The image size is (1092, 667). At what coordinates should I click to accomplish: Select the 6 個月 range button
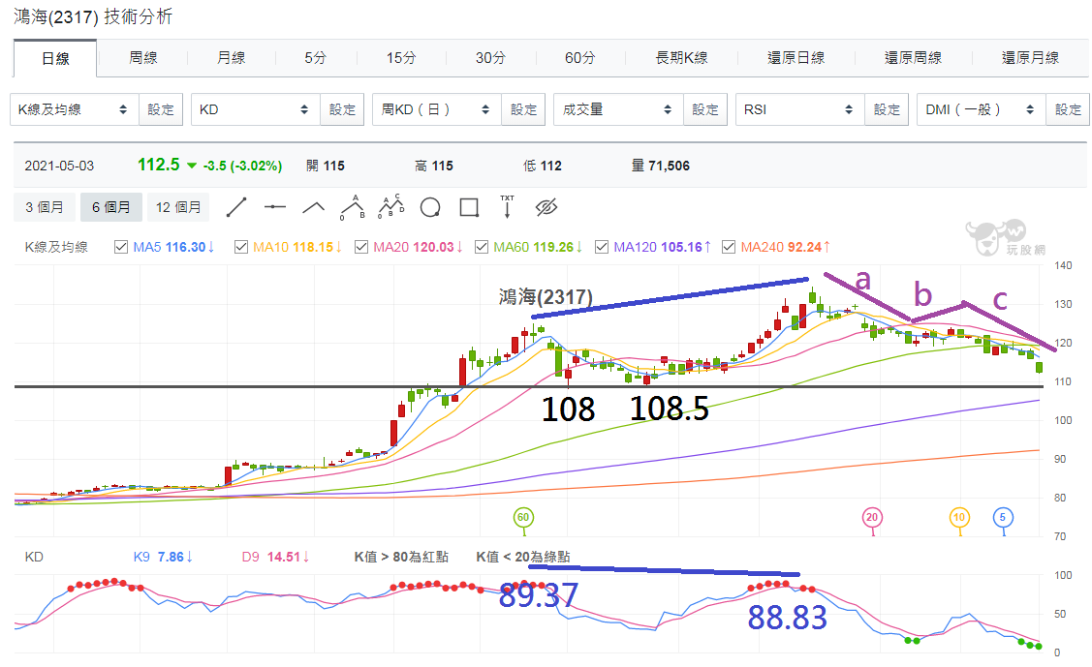[x=111, y=207]
